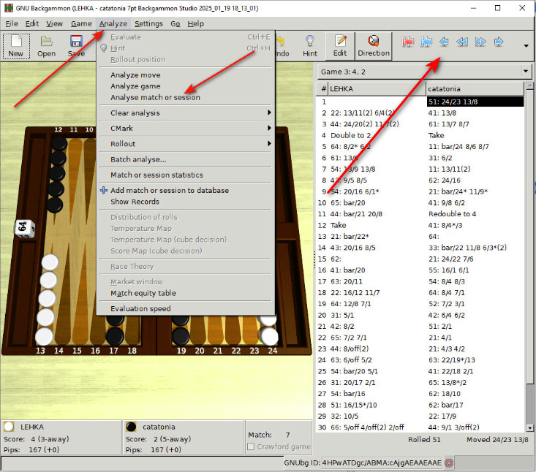The height and width of the screenshot is (472, 536).
Task: Click the fast-forward double-right arrow icon
Action: click(480, 42)
